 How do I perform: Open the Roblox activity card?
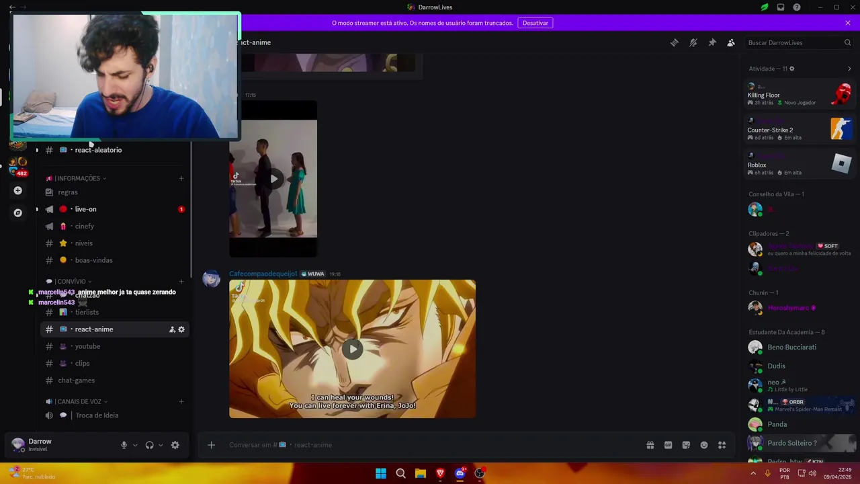tap(800, 165)
